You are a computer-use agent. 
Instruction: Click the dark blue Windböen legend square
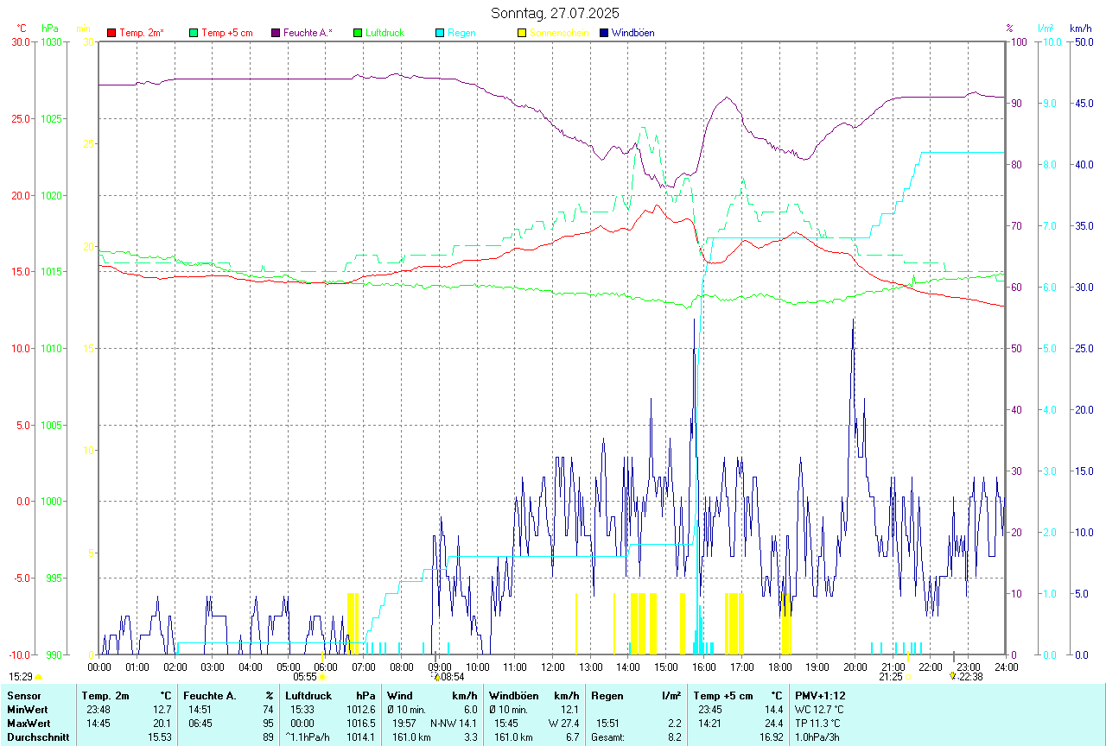click(x=604, y=33)
